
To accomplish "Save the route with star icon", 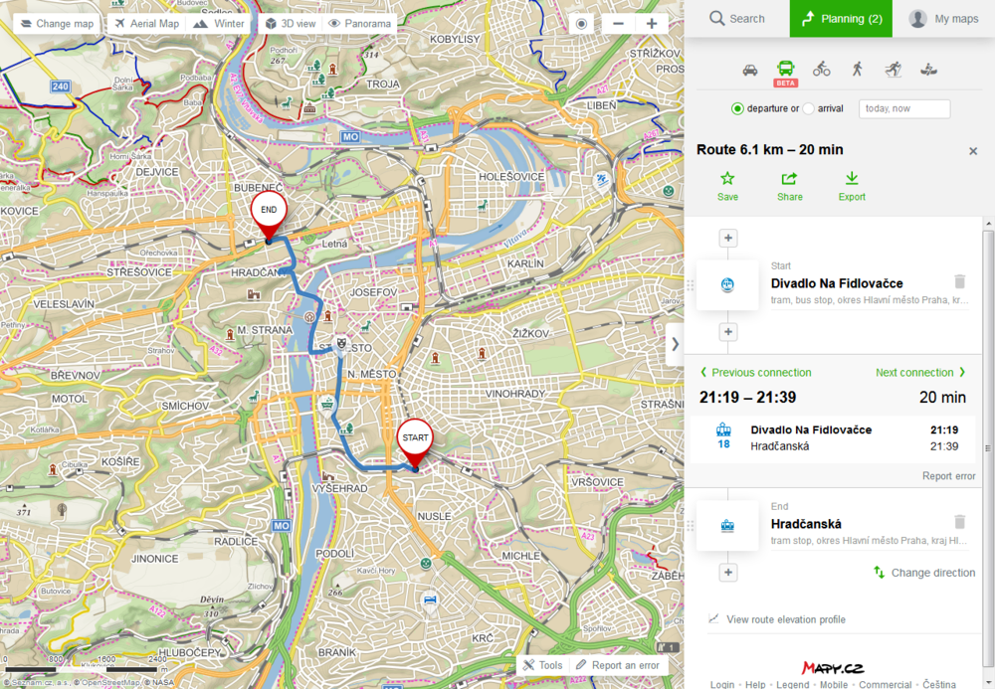I will 727,186.
